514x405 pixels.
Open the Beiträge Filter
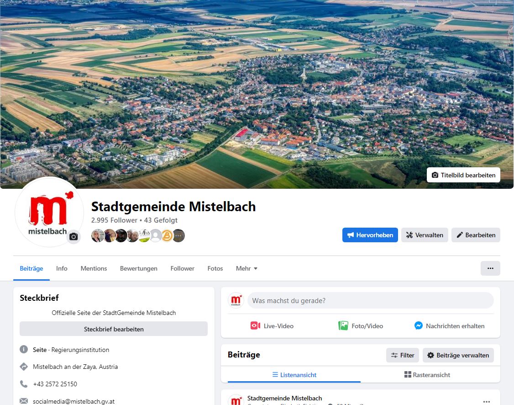(x=403, y=355)
